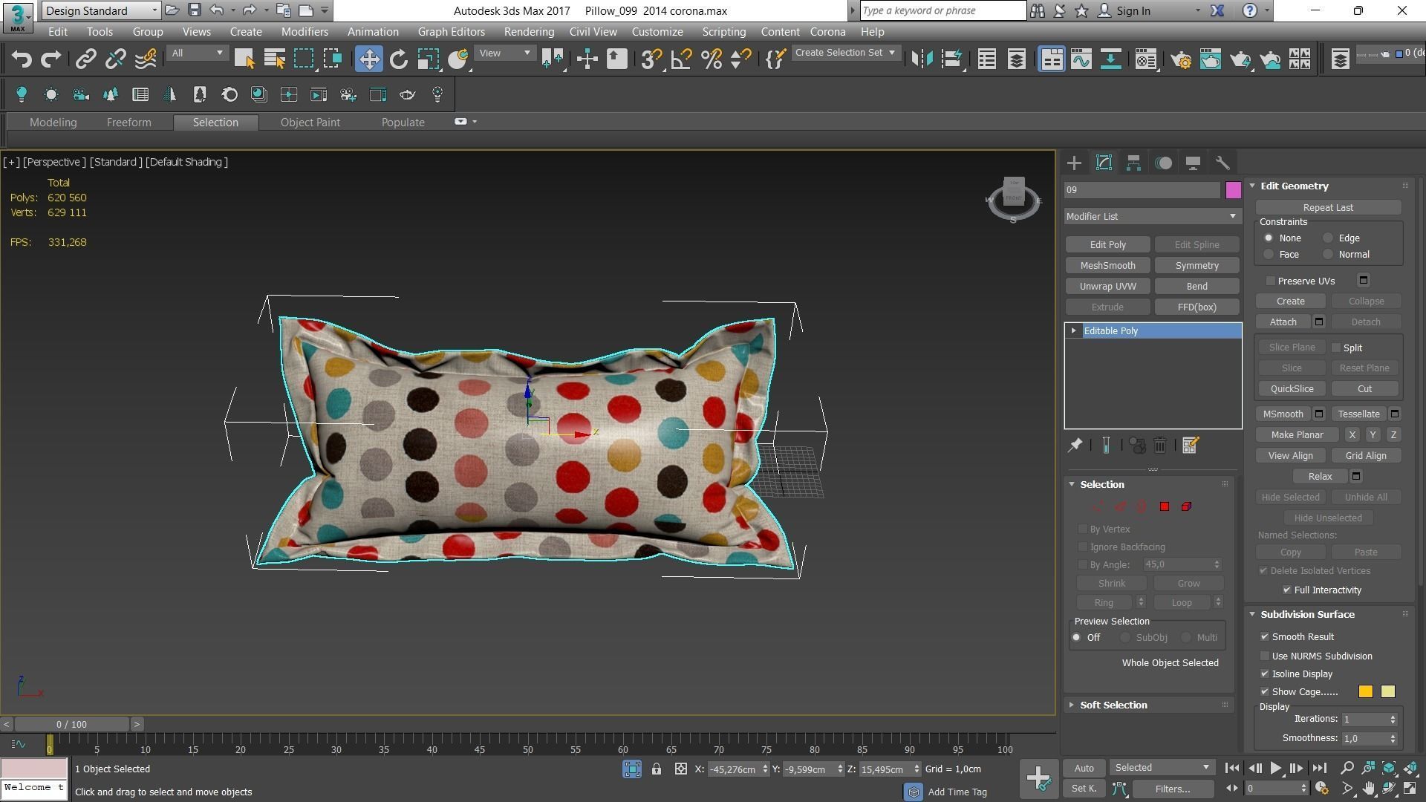Open the Modifiers menu
1426x802 pixels.
[x=305, y=32]
